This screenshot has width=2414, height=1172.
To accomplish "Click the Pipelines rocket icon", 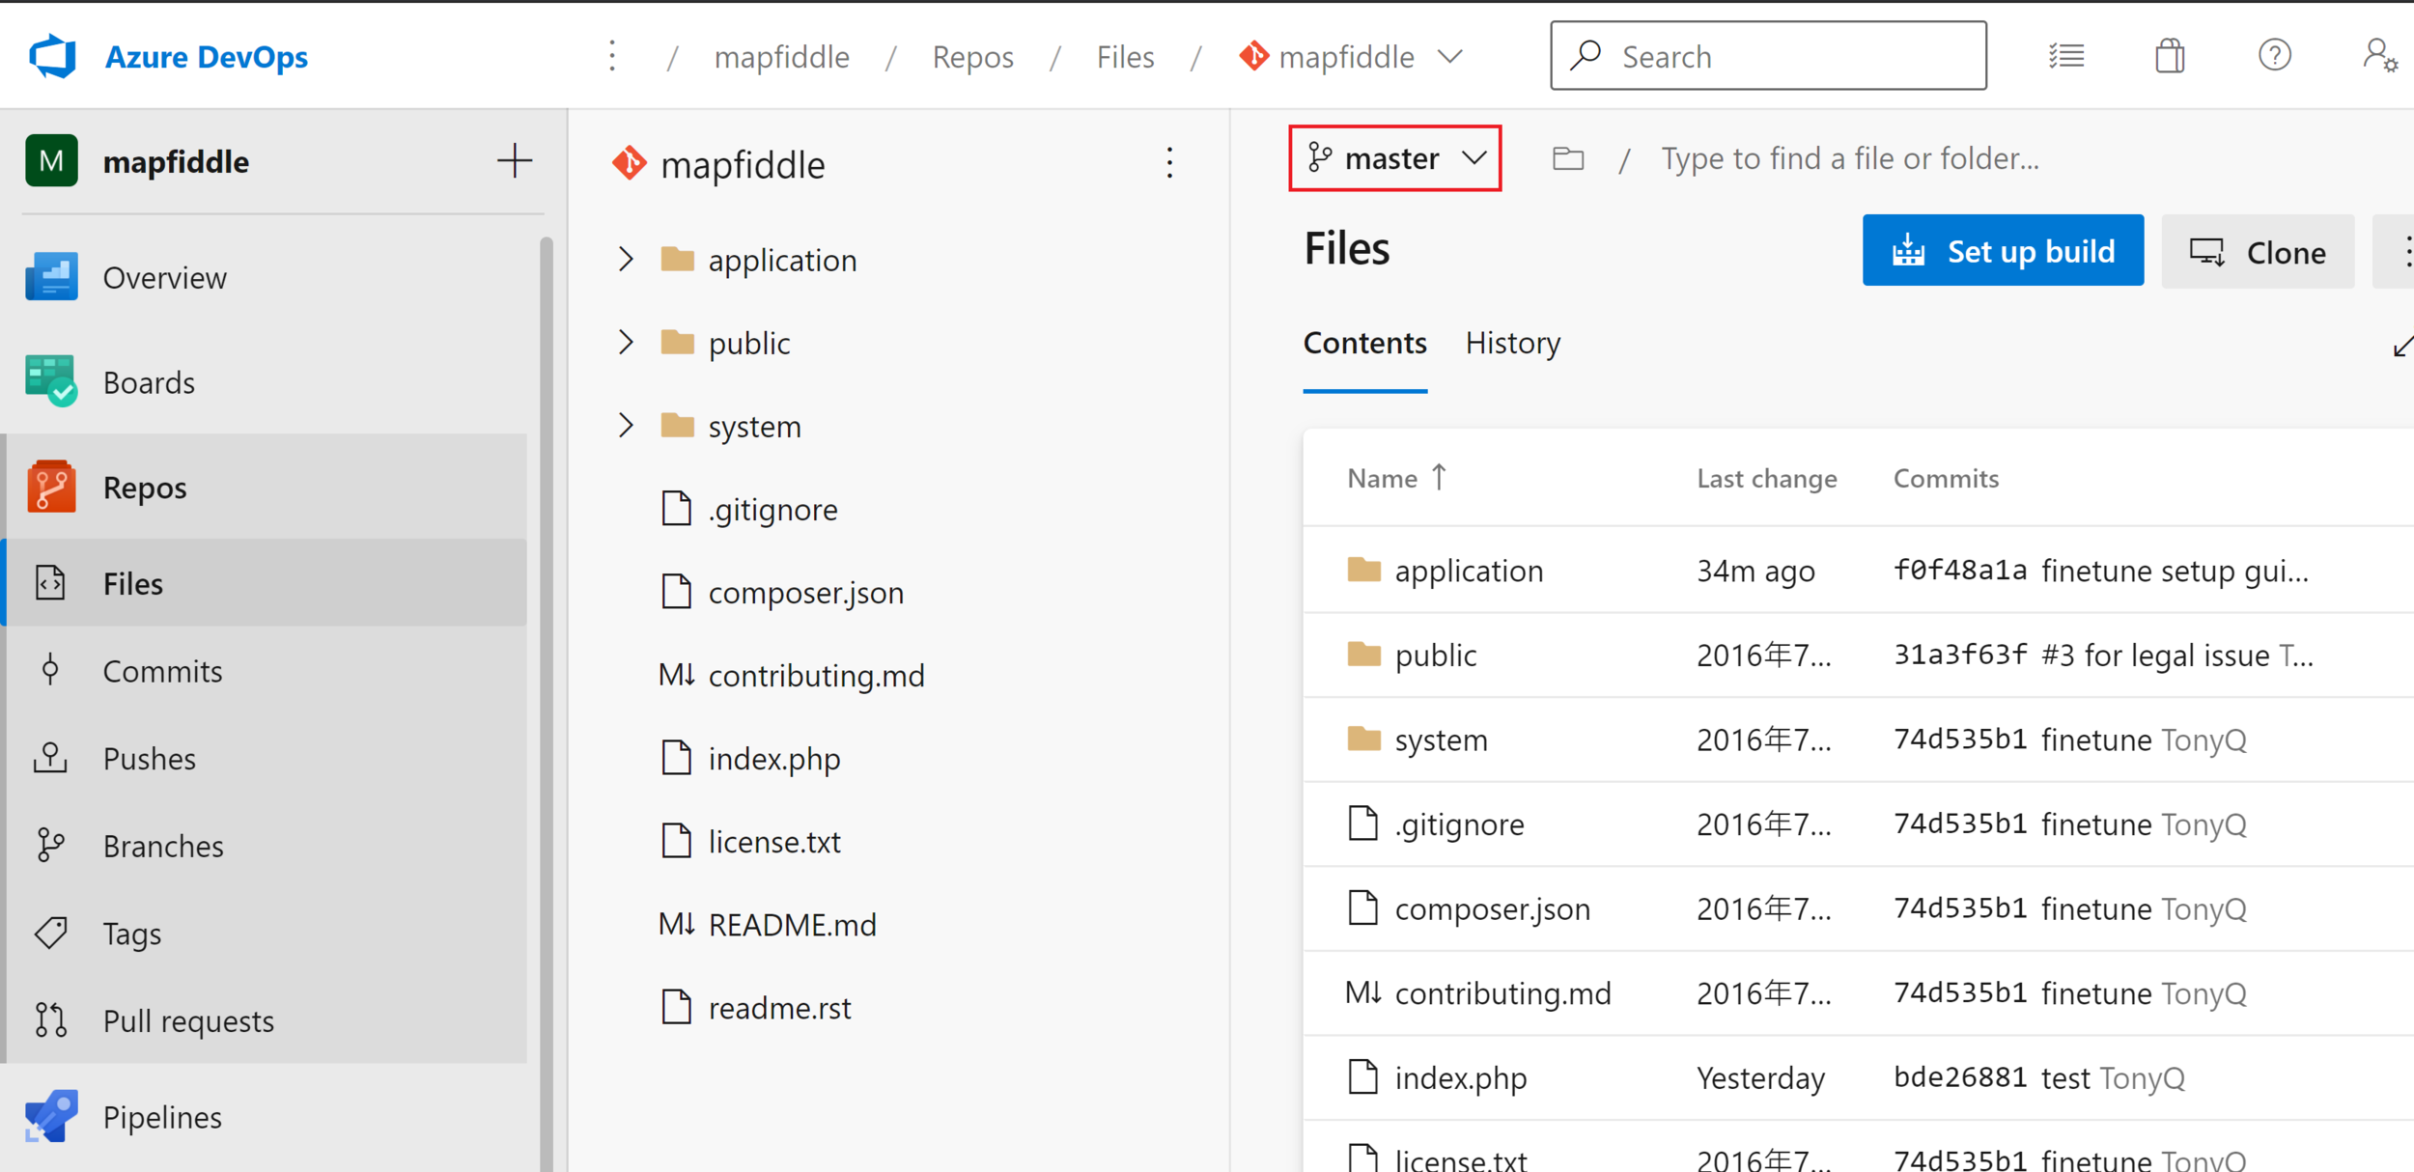I will point(50,1116).
